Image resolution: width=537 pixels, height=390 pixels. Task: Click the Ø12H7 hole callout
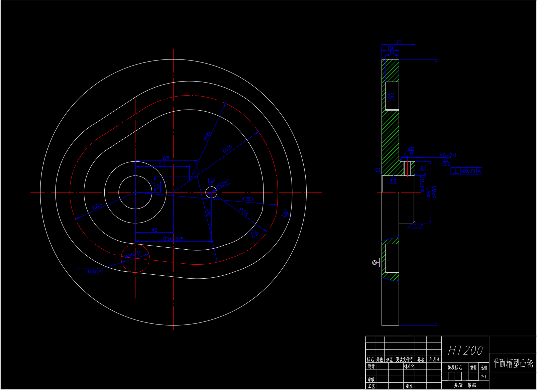click(223, 183)
